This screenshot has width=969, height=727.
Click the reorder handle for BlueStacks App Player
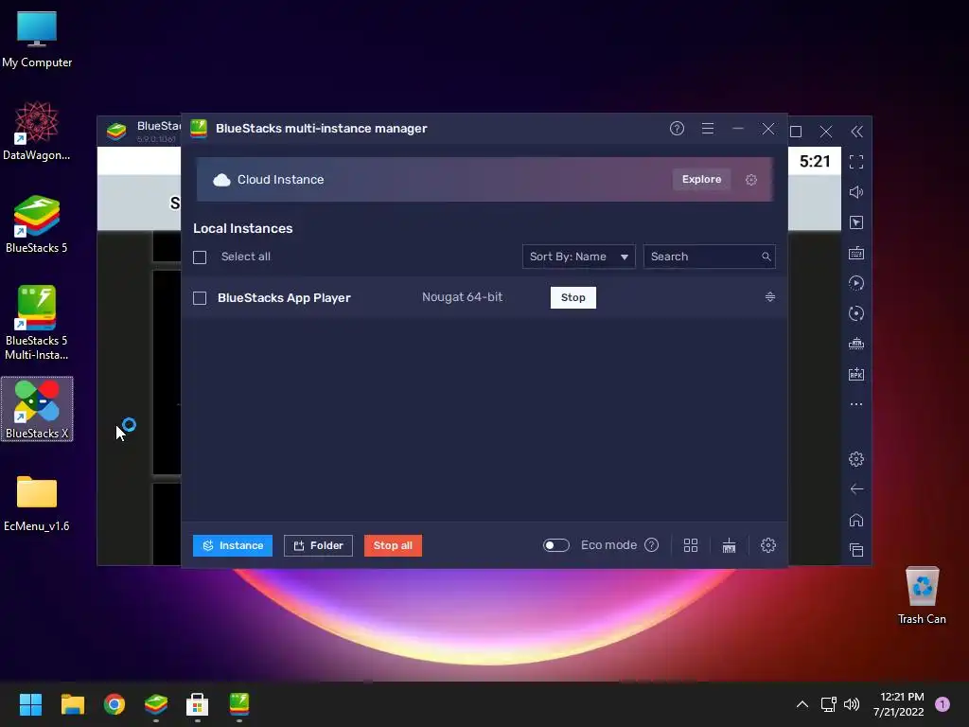click(770, 297)
